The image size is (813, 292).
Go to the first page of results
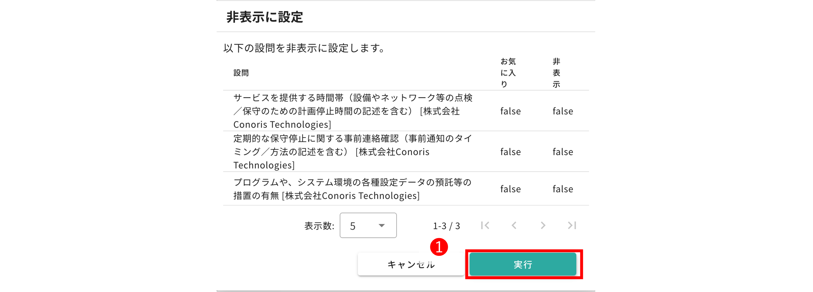point(485,225)
